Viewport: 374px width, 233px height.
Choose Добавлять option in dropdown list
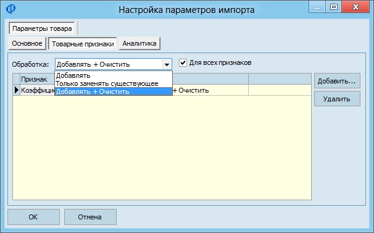point(114,76)
